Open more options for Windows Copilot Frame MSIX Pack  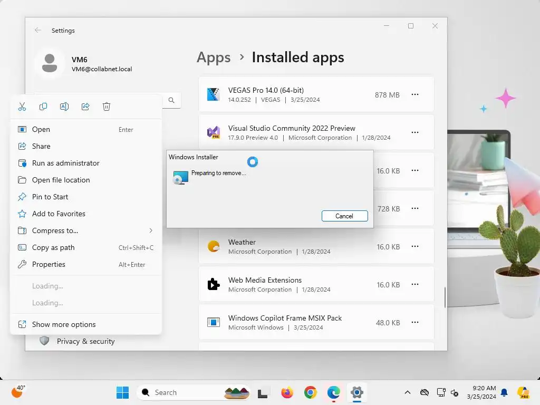coord(415,322)
